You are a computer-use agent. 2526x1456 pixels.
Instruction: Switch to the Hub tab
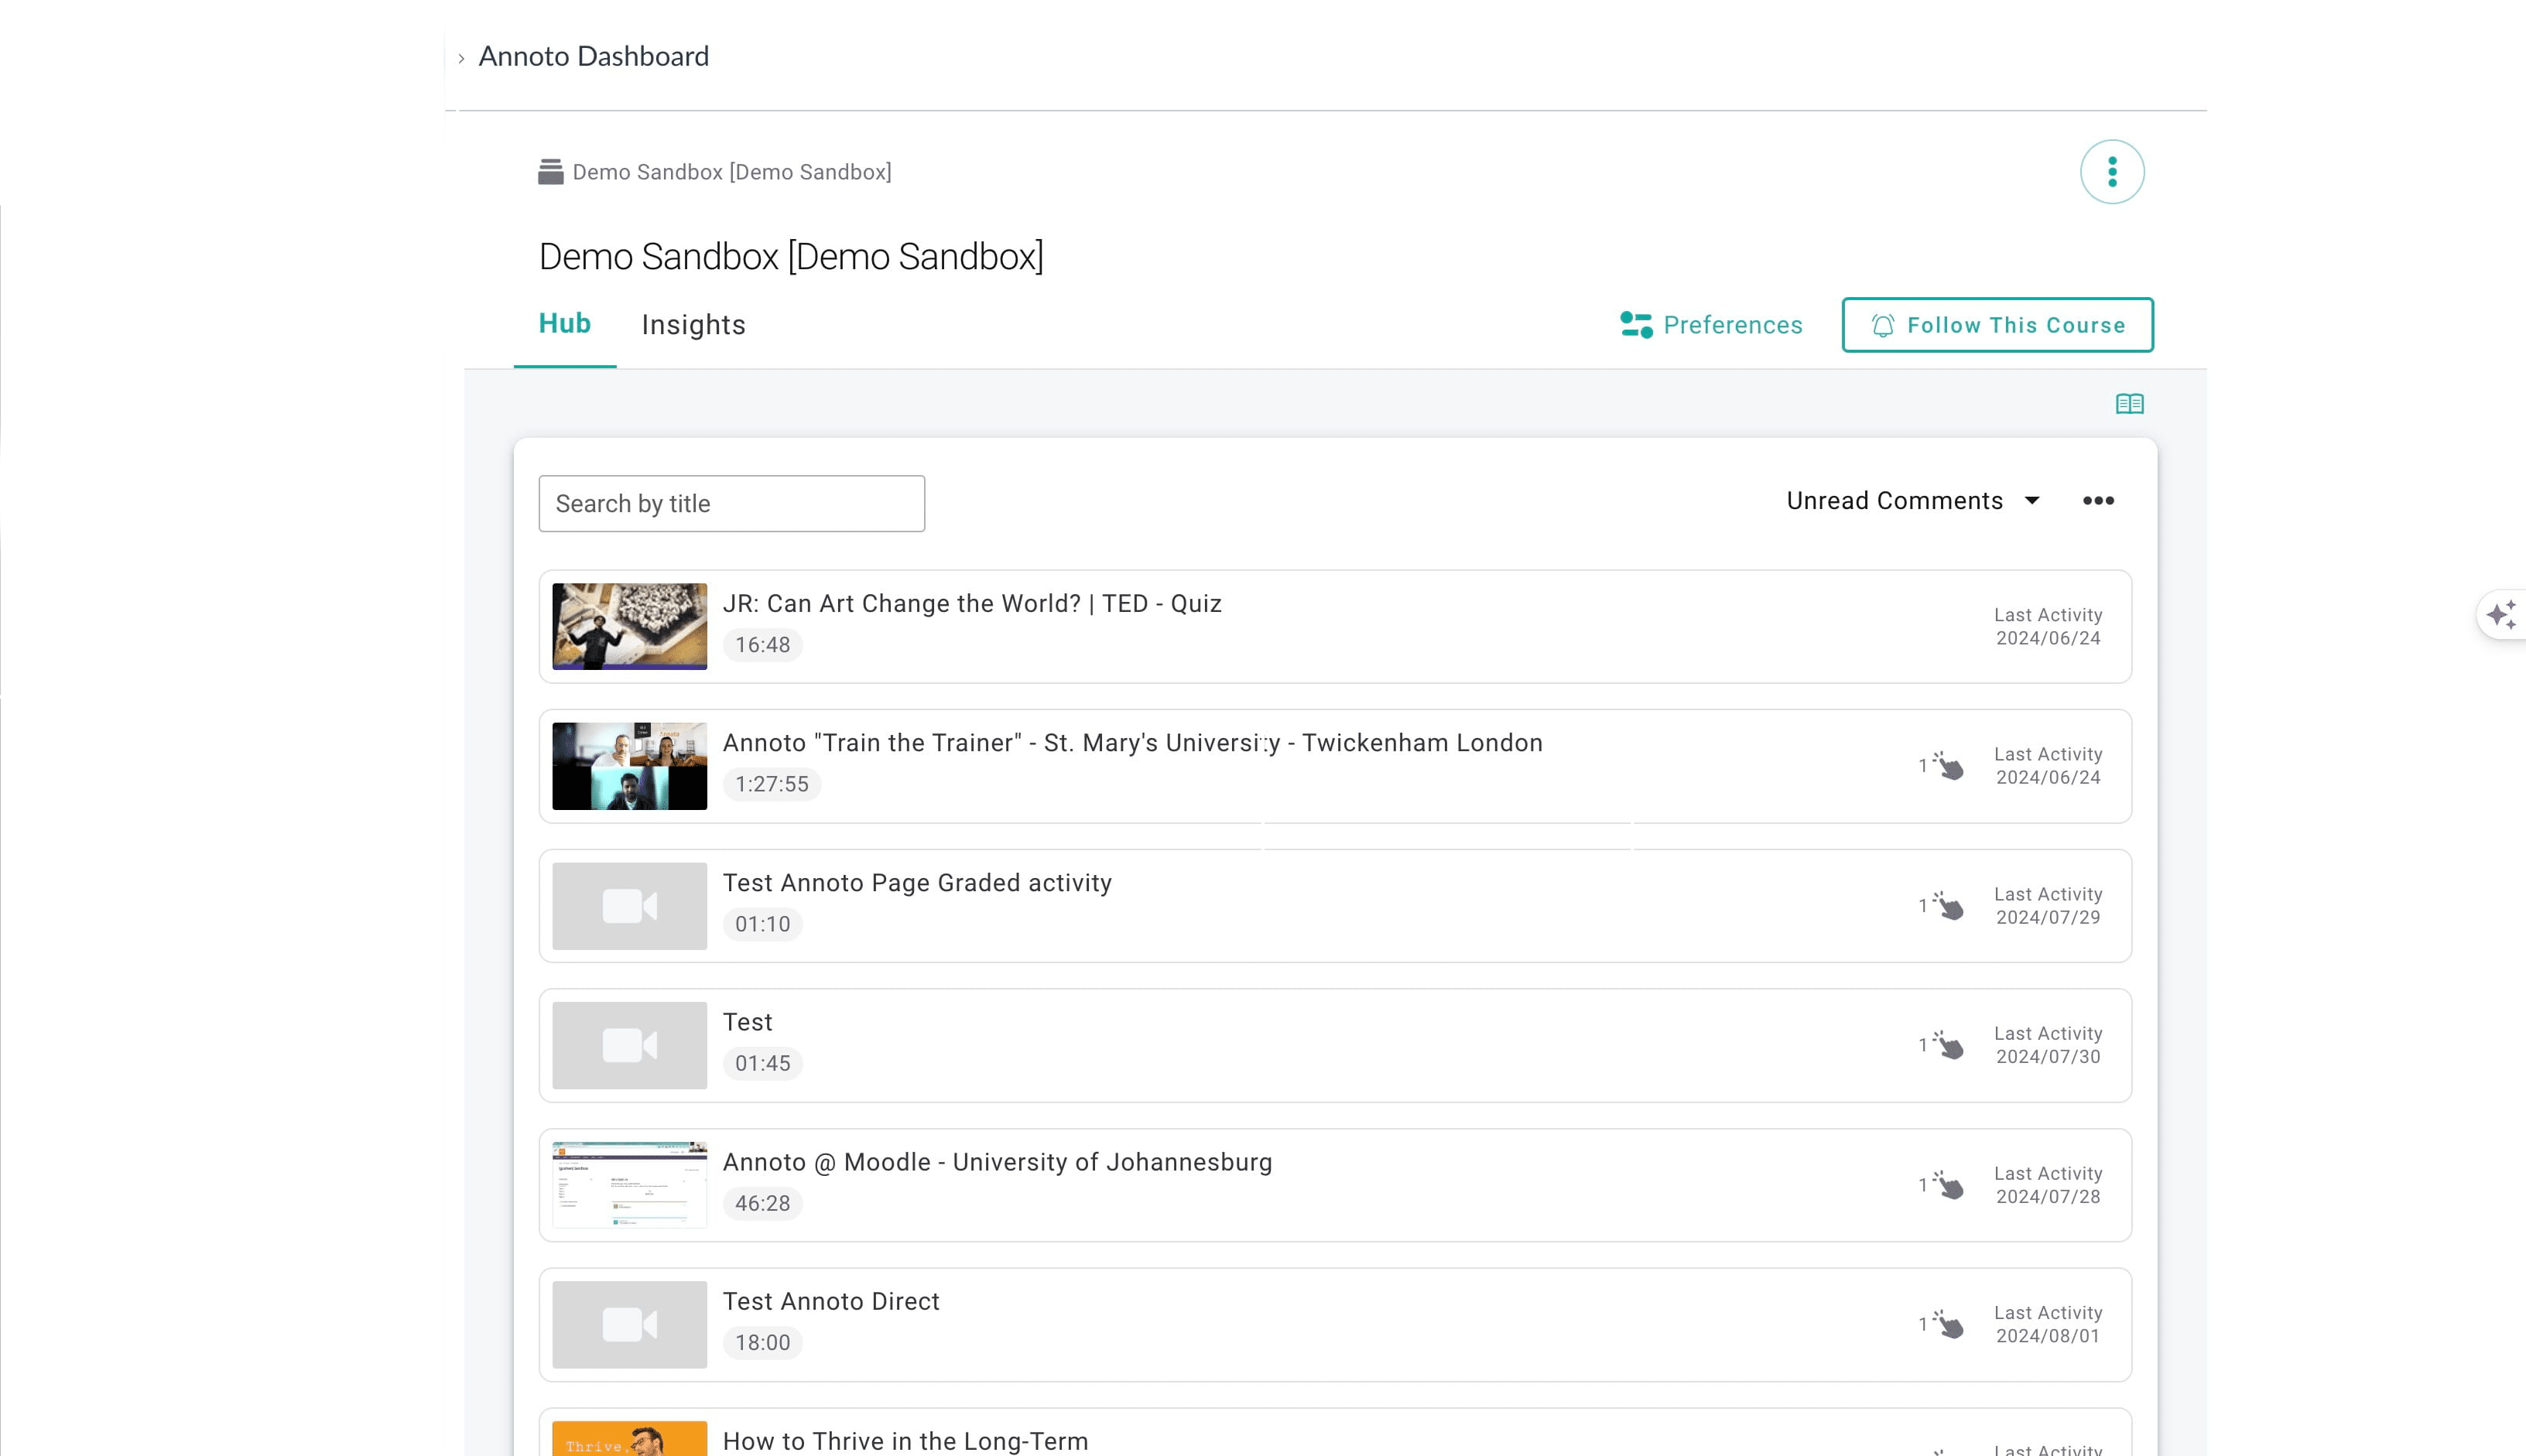coord(565,324)
